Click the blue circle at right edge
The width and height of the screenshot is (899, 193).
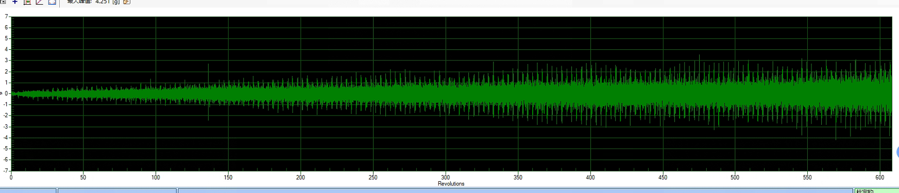pos(897,152)
